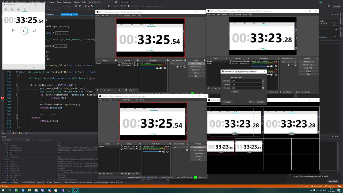
Task: Open the Alarm tab in Alarms & Clock
Action: 6,10
